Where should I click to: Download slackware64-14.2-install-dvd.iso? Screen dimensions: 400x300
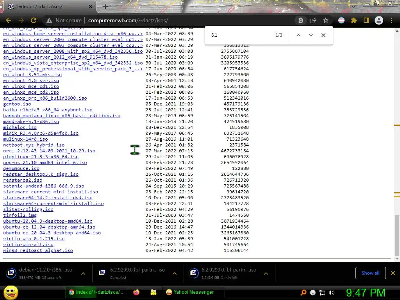(x=48, y=198)
